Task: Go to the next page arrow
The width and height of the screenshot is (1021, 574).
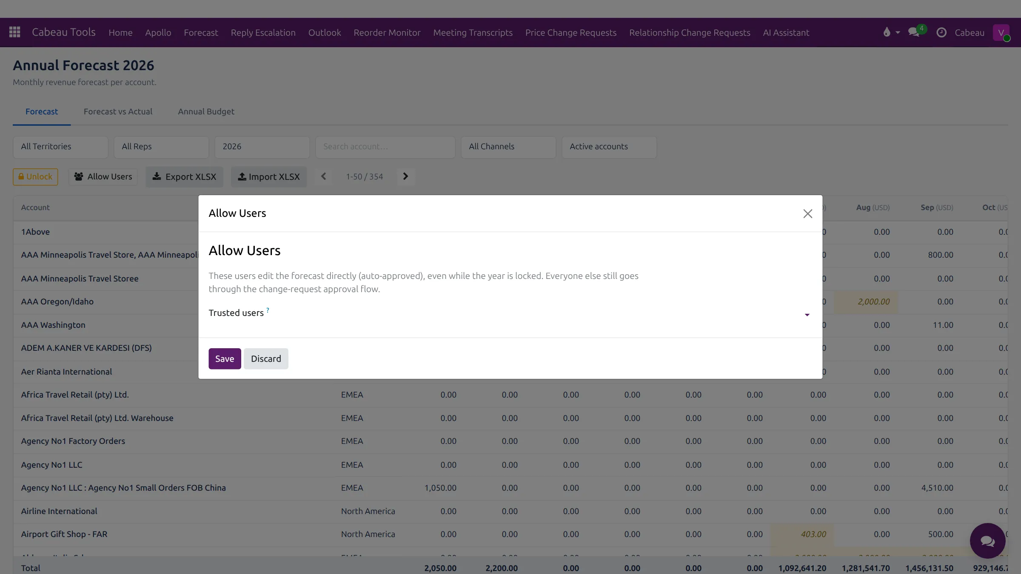Action: [x=405, y=176]
